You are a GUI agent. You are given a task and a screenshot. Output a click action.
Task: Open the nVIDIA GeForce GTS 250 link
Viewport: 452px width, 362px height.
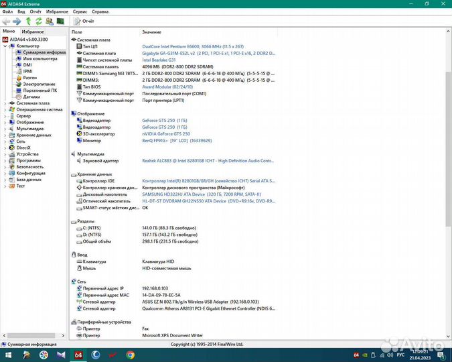tap(166, 133)
